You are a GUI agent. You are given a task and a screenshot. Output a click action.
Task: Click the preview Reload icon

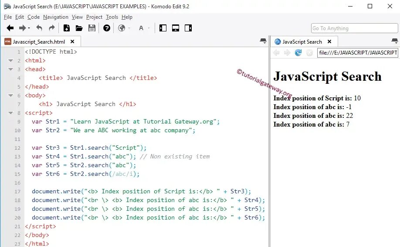pos(298,53)
